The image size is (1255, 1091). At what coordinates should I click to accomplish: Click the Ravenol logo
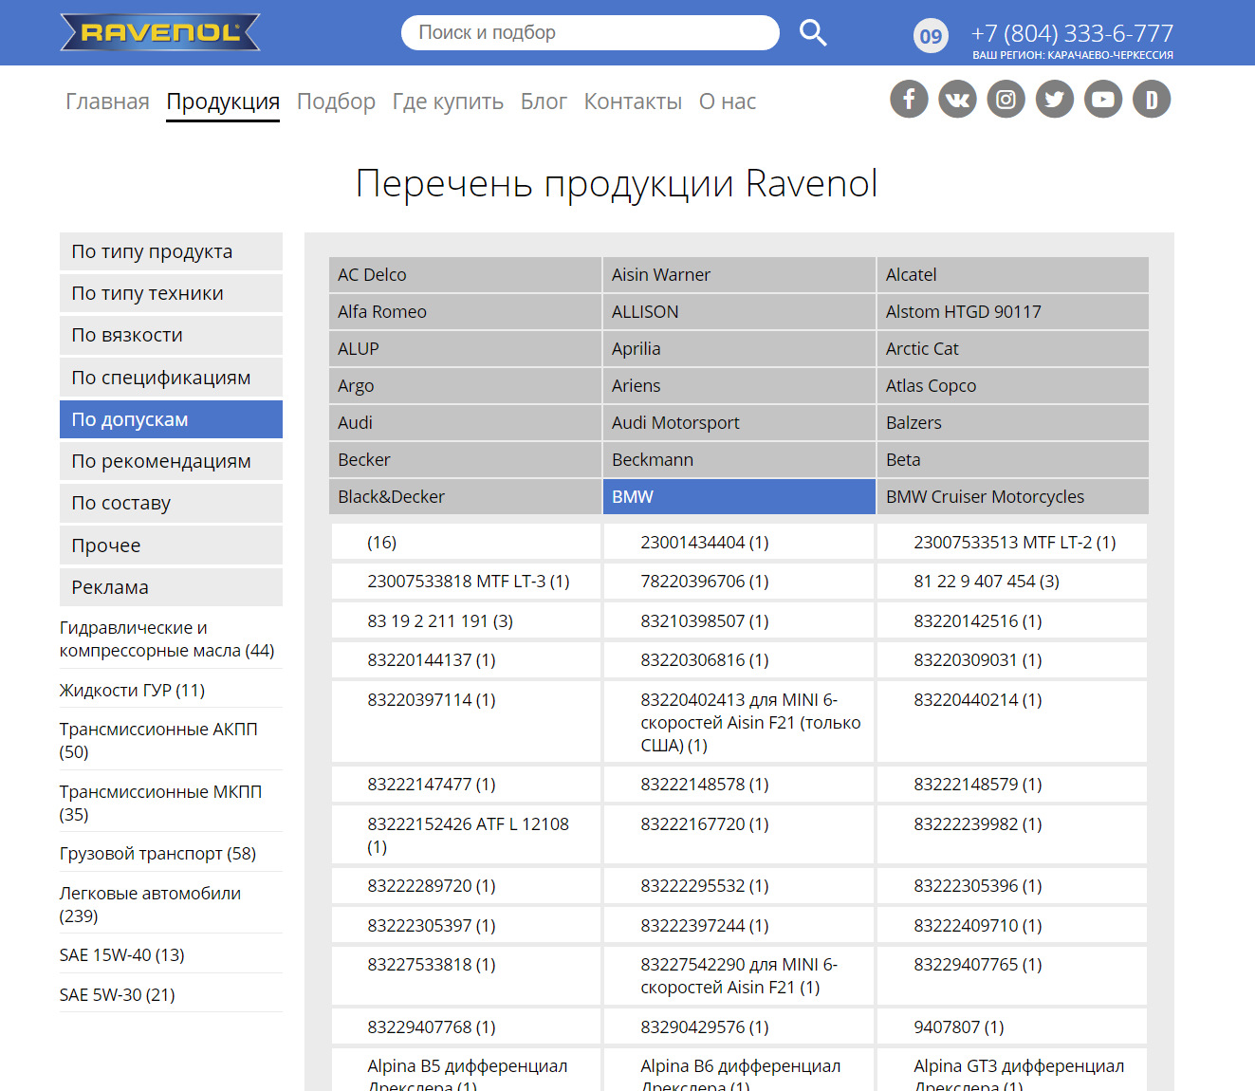(x=159, y=32)
